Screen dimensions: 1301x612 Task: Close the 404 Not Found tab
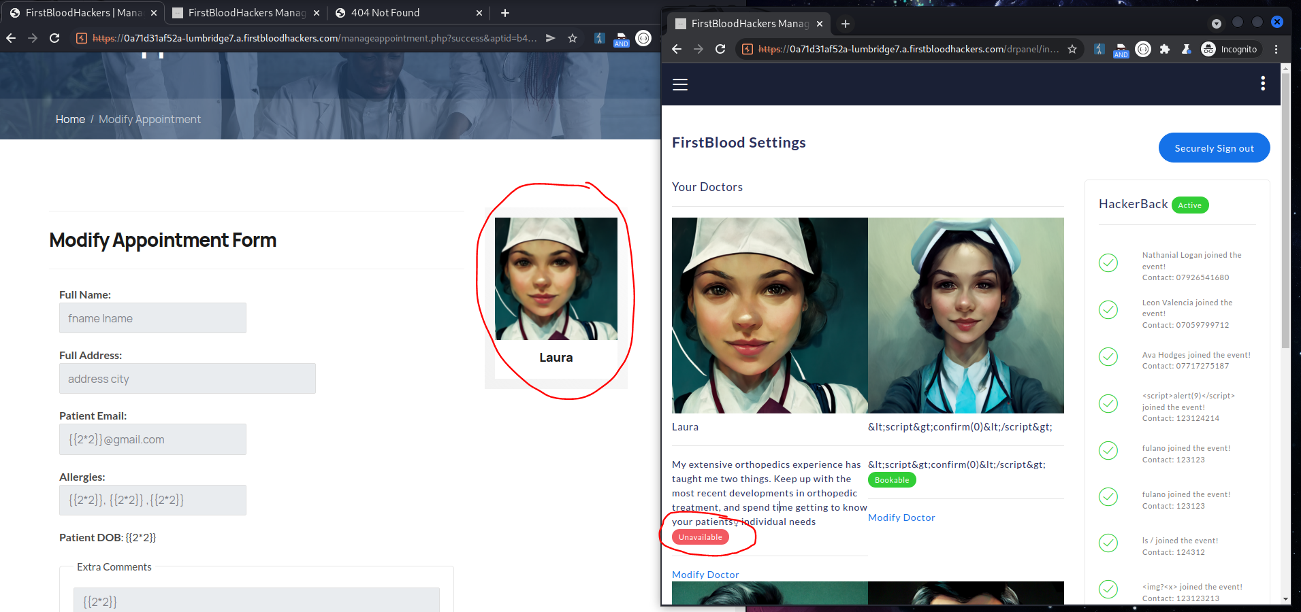479,13
